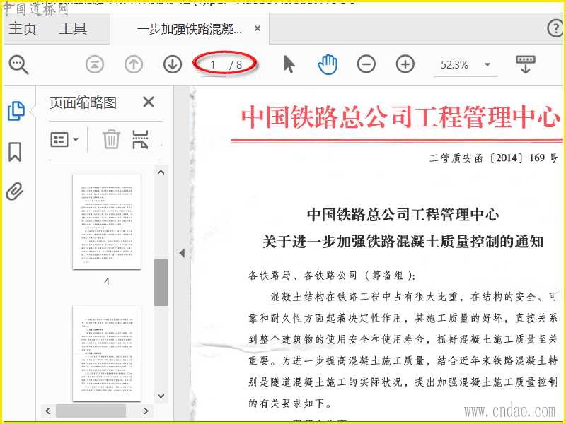Click the 52.3% zoom value field

tap(454, 65)
